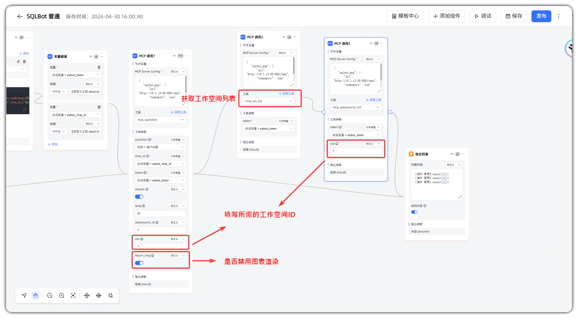This screenshot has height=318, width=578.
Task: Click the output panel icon on the 指定回复 header
Action: pos(457,154)
